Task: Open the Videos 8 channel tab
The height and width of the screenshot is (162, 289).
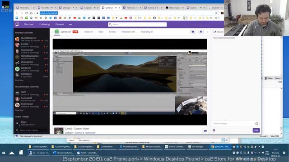Action: (89, 32)
